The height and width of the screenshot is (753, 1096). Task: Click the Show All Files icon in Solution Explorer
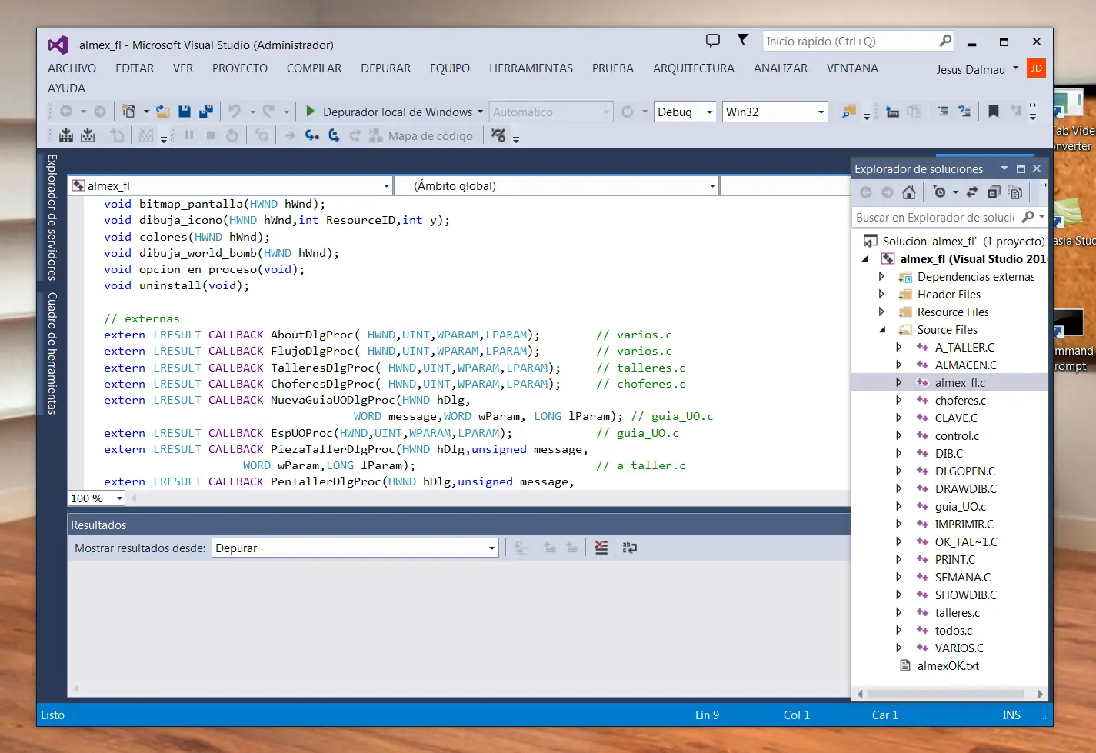(1015, 192)
